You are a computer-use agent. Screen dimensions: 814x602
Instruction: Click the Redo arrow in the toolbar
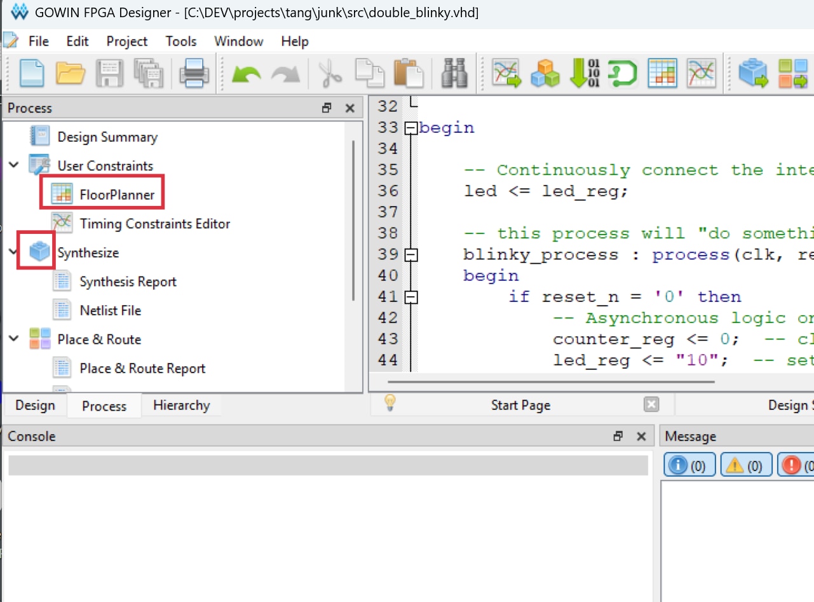tap(285, 74)
